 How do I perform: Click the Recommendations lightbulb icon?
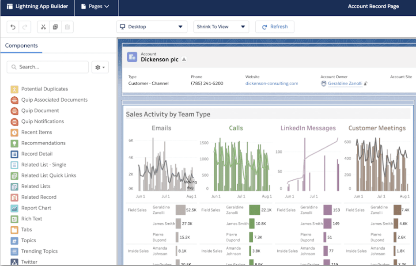coord(14,143)
